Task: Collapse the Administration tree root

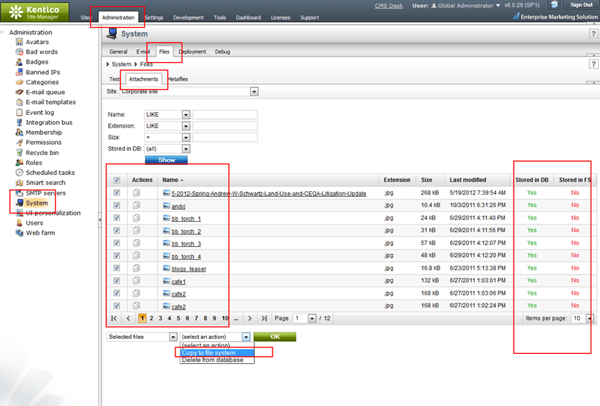Action: (3, 32)
